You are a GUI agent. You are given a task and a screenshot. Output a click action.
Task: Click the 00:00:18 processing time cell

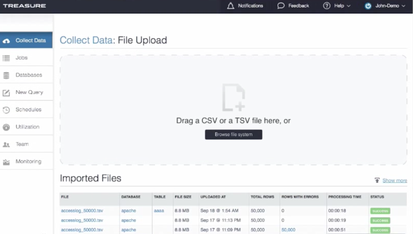tap(337, 211)
